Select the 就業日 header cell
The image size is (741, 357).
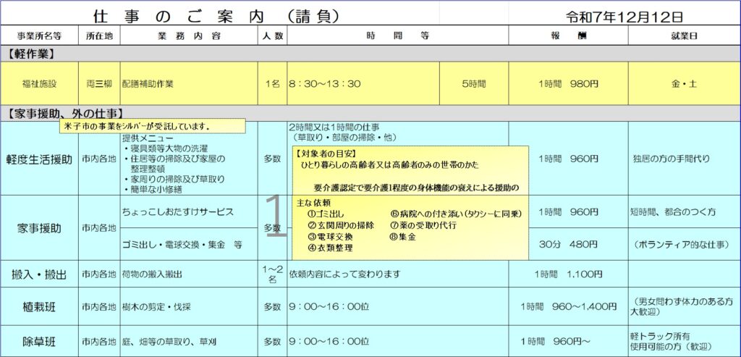684,35
